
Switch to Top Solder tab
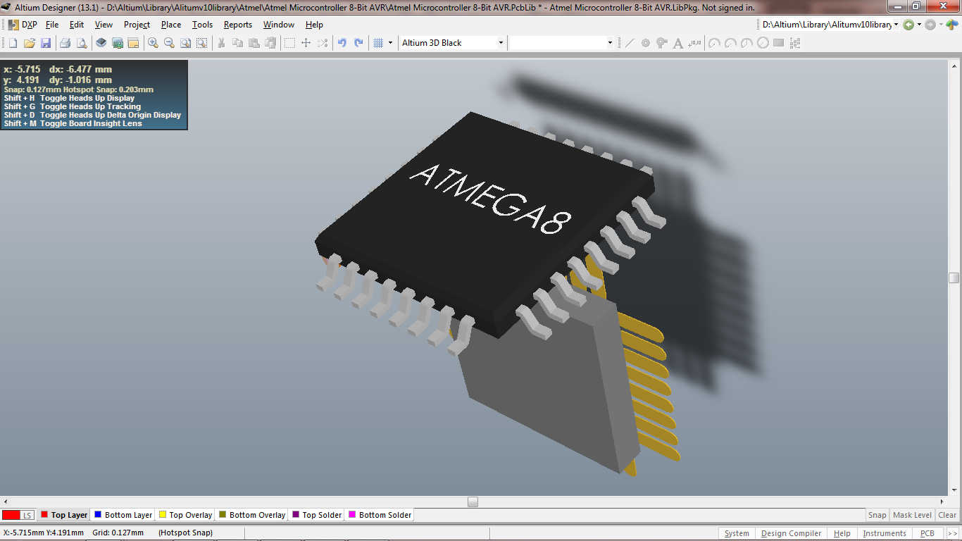coord(317,515)
